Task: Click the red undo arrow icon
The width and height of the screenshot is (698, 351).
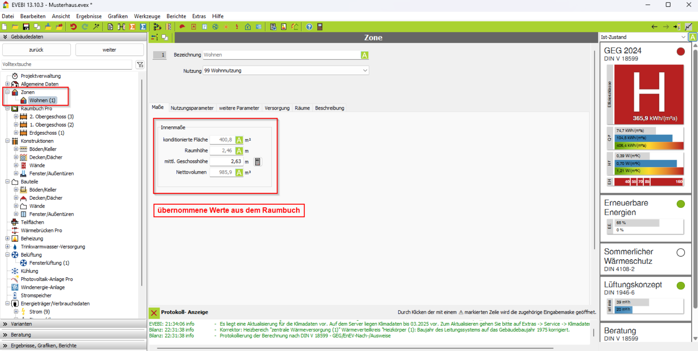Action: click(73, 27)
